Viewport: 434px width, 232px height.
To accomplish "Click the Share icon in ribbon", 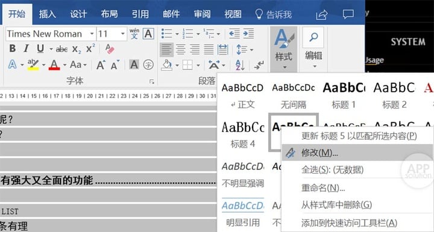I will pos(322,14).
